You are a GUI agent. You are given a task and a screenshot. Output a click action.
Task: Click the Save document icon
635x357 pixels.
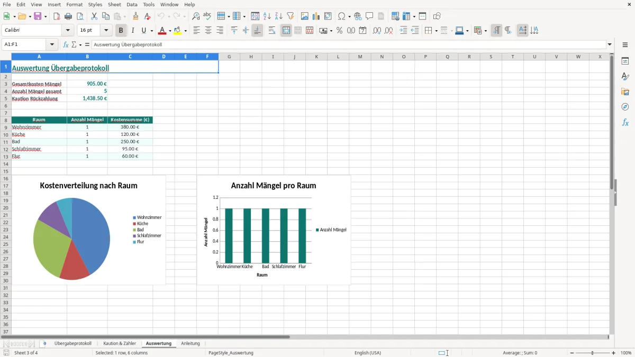tap(38, 16)
